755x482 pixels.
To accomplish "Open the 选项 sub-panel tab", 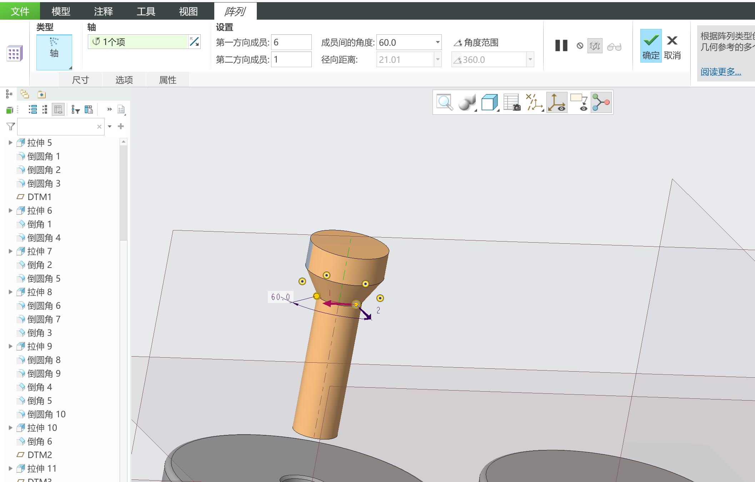I will click(x=124, y=80).
